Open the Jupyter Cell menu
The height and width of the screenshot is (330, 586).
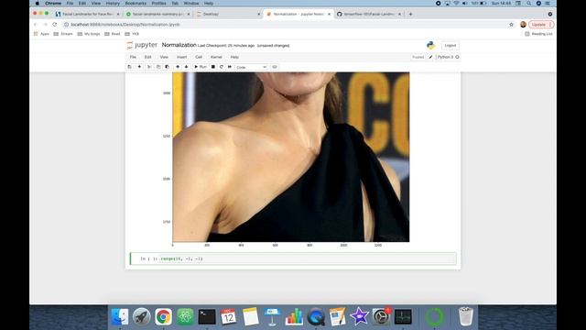point(199,57)
